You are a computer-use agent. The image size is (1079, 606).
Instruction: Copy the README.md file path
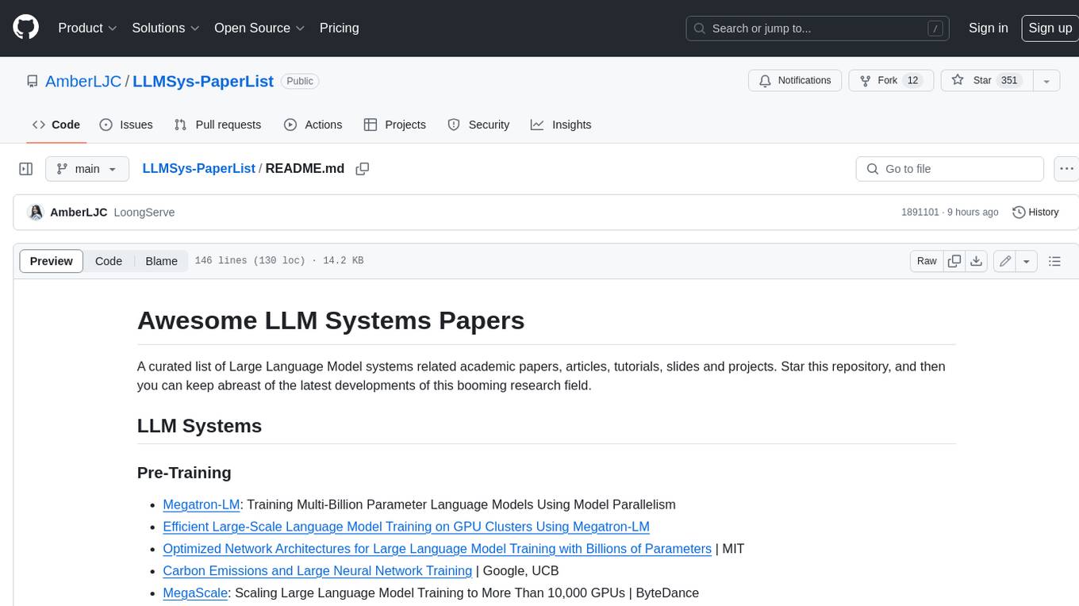coord(363,169)
